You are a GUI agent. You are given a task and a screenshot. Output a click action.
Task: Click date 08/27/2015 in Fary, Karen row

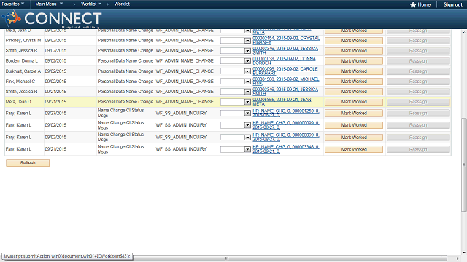[55, 114]
